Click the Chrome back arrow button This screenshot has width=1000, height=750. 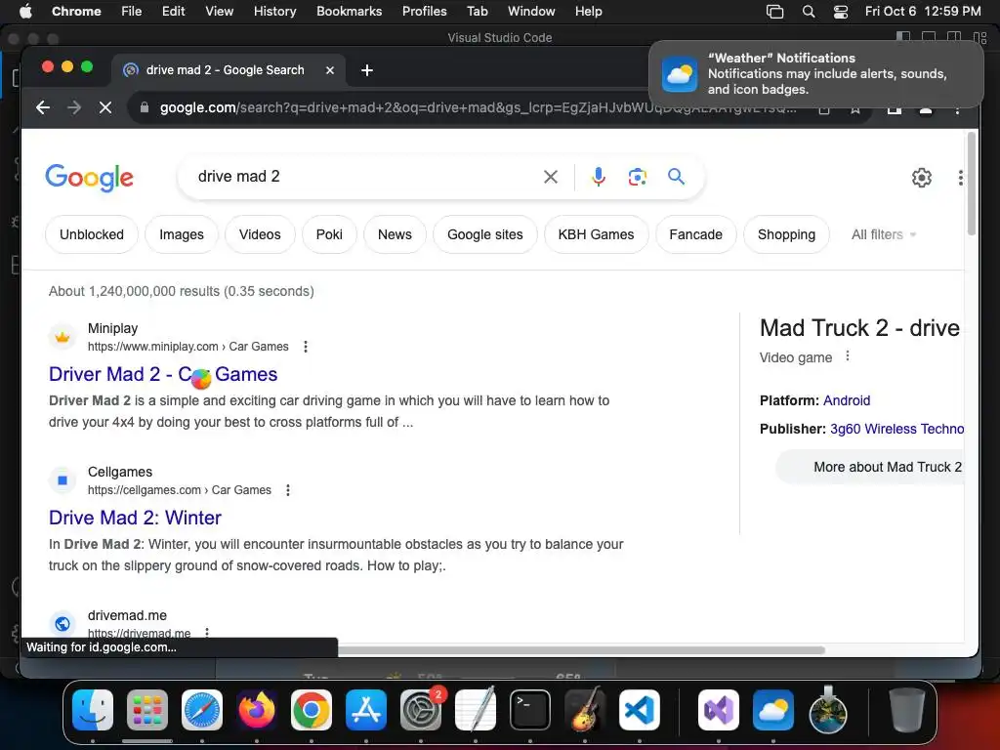(43, 107)
